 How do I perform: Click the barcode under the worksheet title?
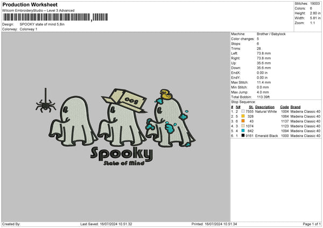(55, 17)
